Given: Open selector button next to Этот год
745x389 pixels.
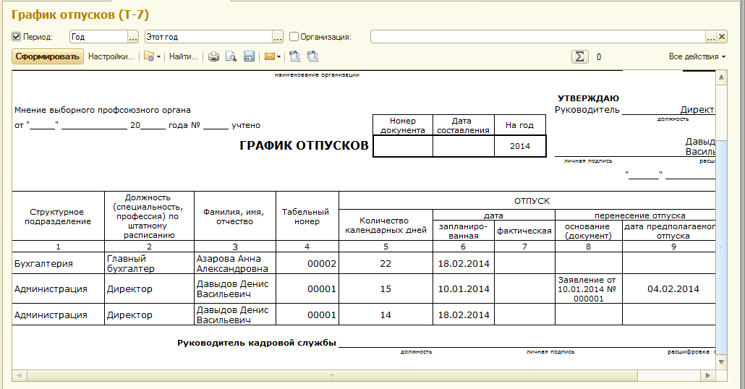Looking at the screenshot, I should coord(278,37).
